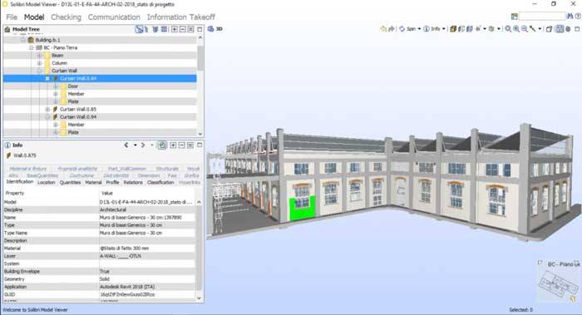Click the columns layout icon in Model Tree header
582x315 pixels.
164,29
